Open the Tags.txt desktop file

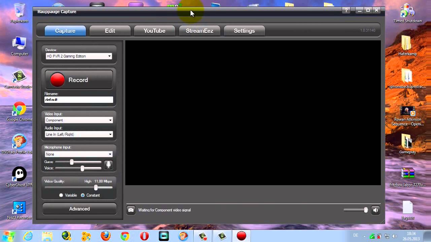click(x=407, y=210)
